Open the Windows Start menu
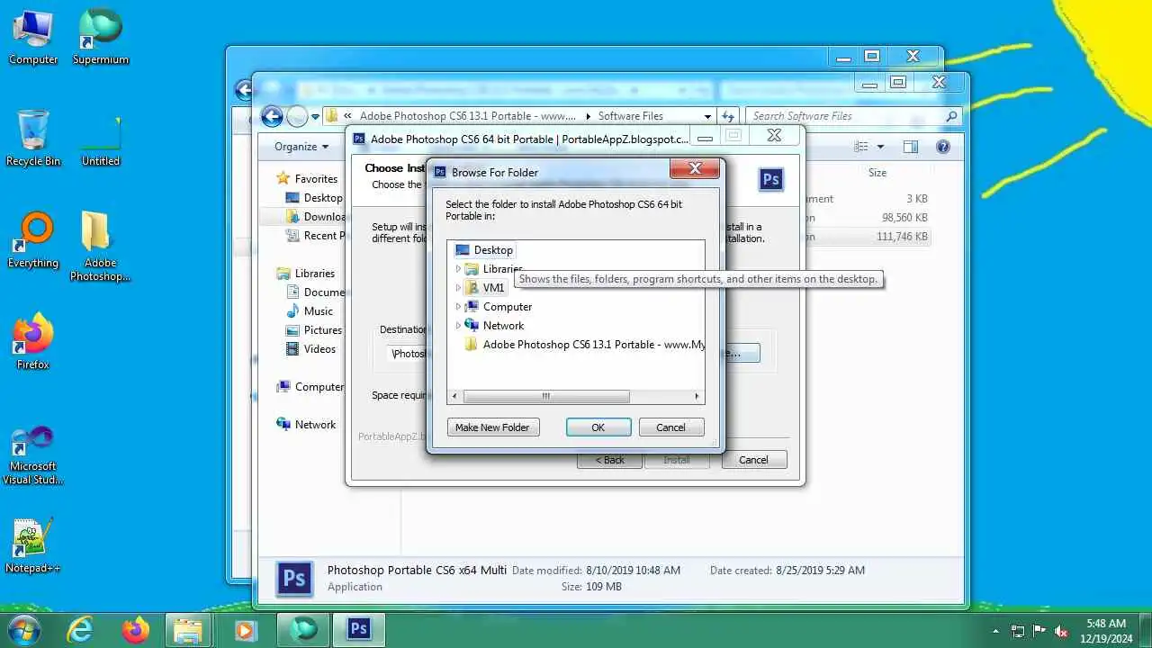 23,629
